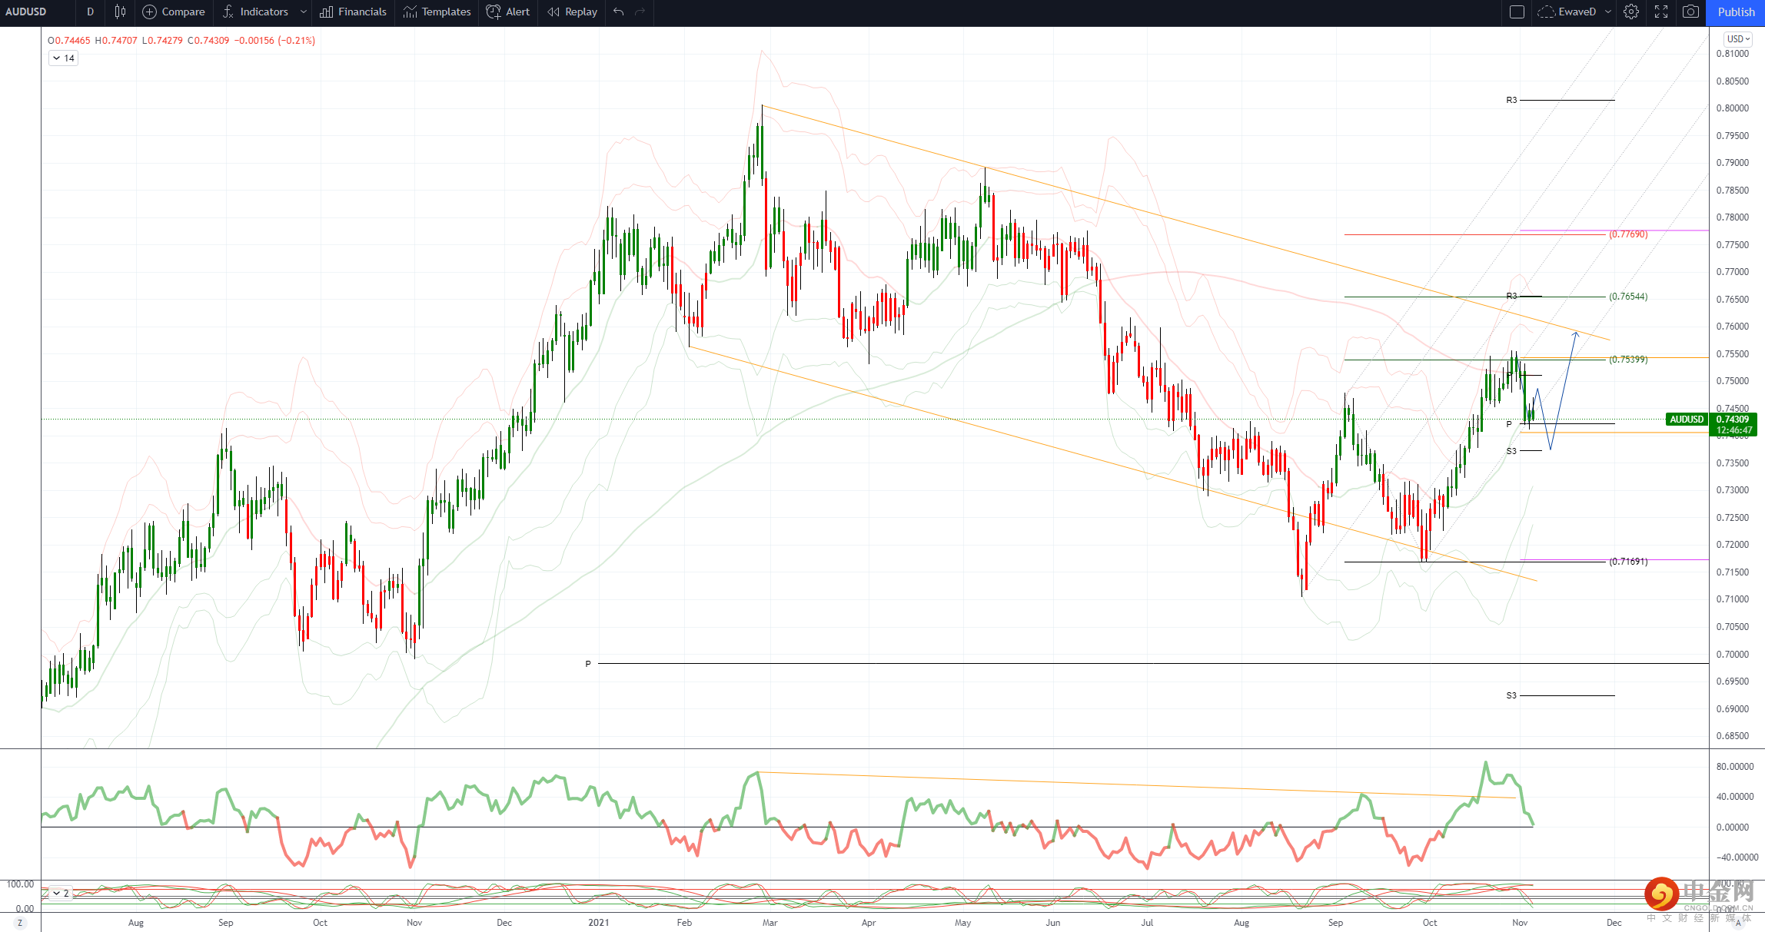Click the blue Publish button
The height and width of the screenshot is (932, 1765).
tap(1736, 12)
